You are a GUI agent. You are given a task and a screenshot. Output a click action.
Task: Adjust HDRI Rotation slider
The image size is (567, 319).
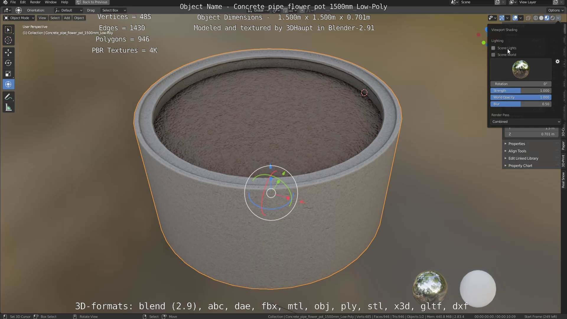(521, 84)
